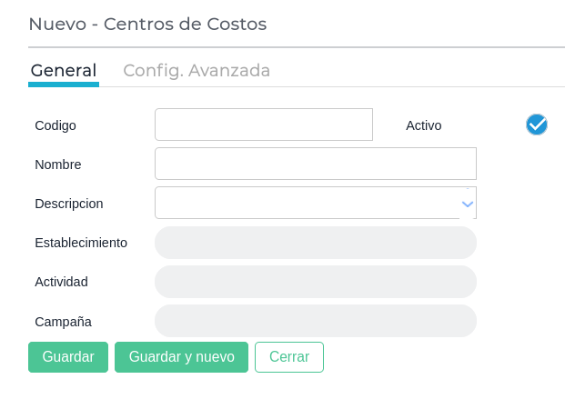Switch to the General tab

coord(64,71)
